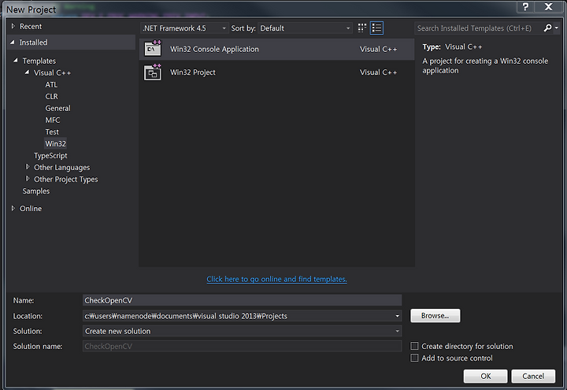Select the Test template category
This screenshot has height=390, width=567.
coord(52,132)
